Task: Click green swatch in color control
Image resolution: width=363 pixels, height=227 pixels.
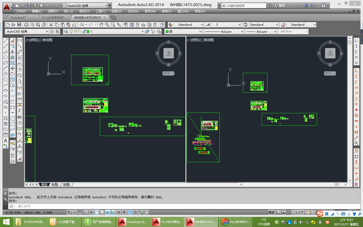Action: pos(167,32)
